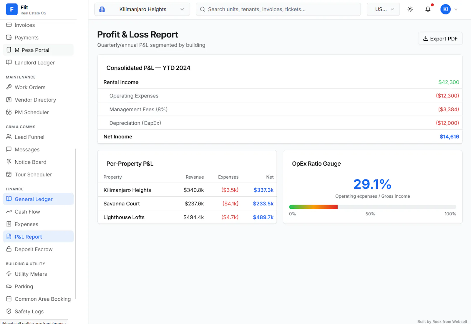The height and width of the screenshot is (324, 471).
Task: Click the Payments wallet icon
Action: coord(9,37)
